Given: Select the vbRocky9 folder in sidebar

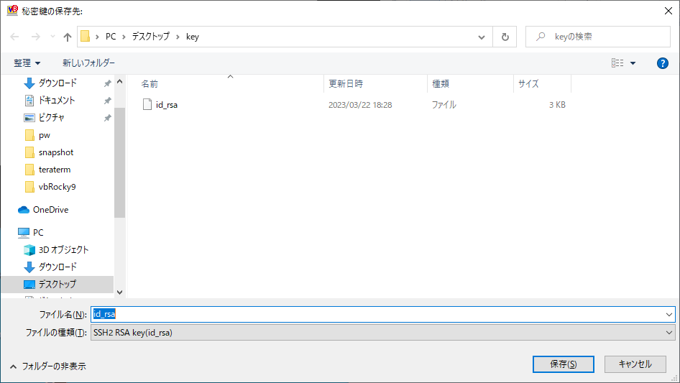Looking at the screenshot, I should tap(57, 187).
